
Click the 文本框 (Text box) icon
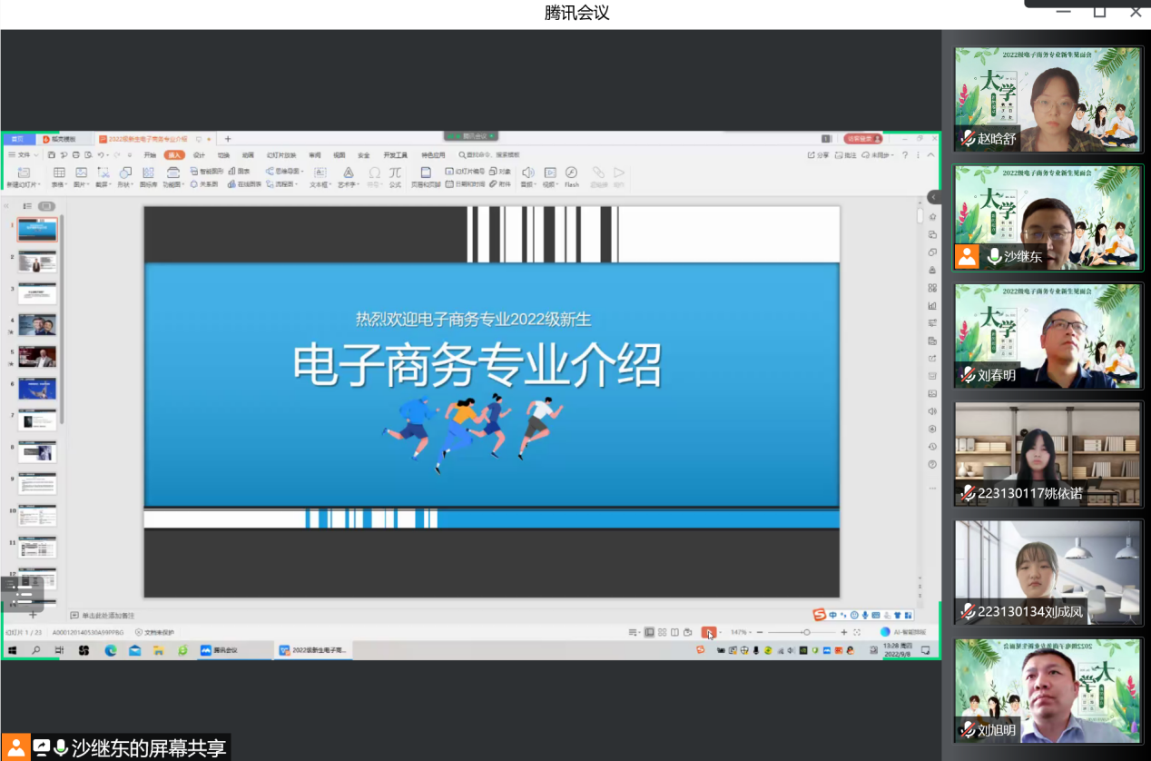(x=320, y=173)
